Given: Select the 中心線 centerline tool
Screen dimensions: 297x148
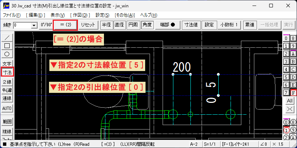Looking at the screenshot, I should coord(7,90).
